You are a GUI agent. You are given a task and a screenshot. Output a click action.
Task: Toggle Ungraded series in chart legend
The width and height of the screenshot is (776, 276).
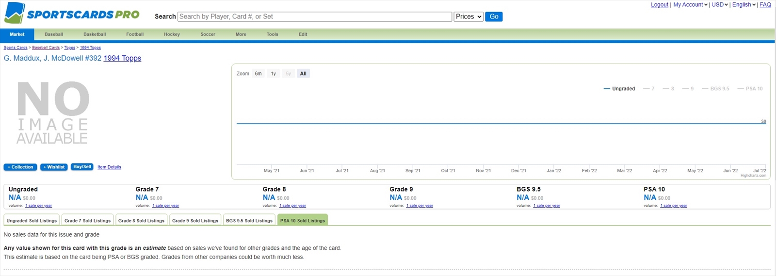[619, 89]
